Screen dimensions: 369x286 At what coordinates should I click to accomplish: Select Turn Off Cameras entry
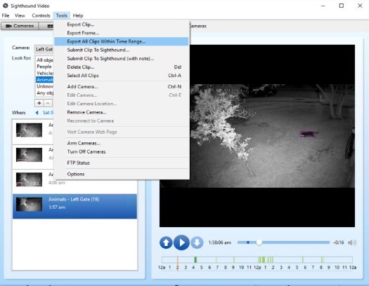pyautogui.click(x=122, y=152)
